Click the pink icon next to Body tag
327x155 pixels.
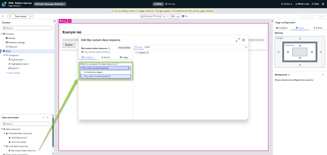coord(70,21)
